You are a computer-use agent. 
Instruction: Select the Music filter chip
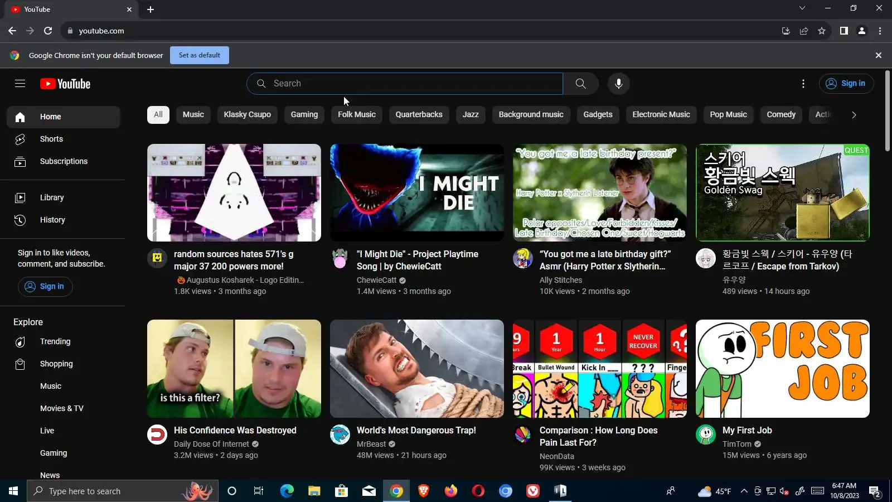[193, 115]
